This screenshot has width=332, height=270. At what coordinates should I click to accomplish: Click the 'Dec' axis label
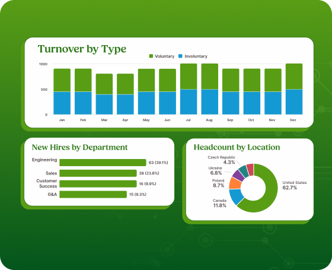[x=293, y=120]
